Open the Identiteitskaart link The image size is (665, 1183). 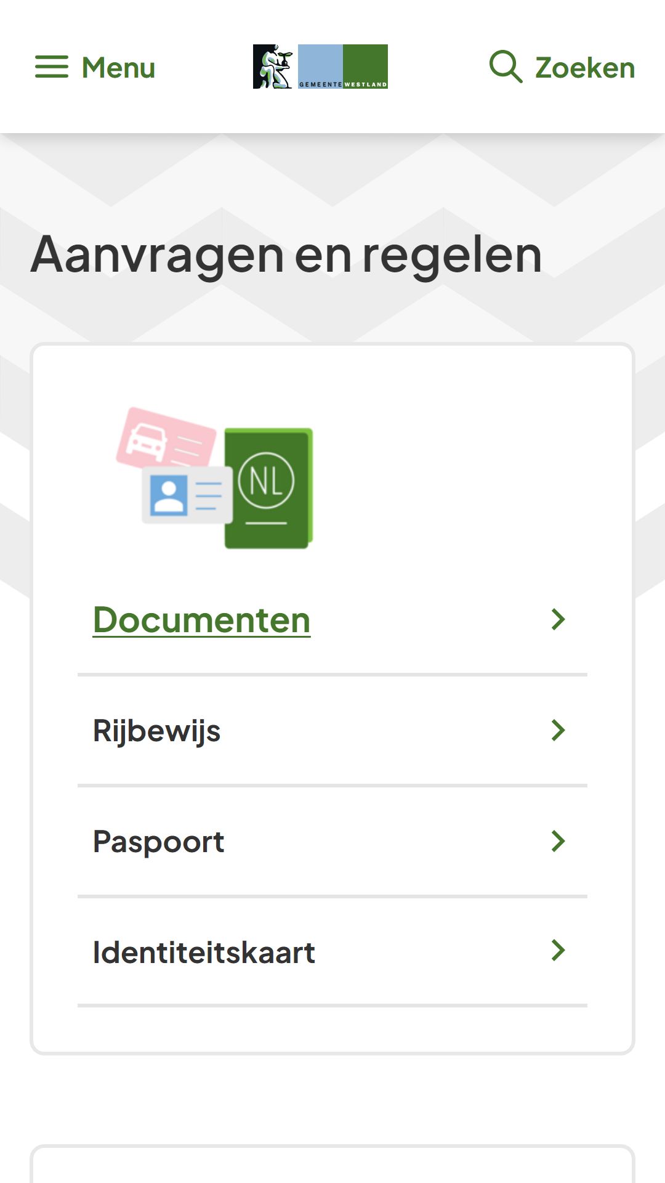point(204,952)
